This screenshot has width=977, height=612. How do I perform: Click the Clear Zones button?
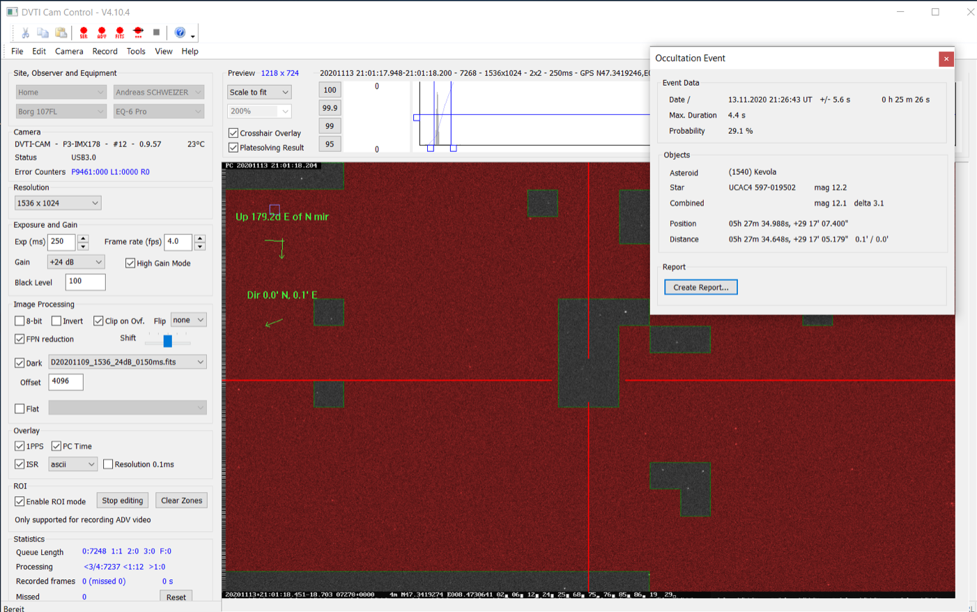pos(181,500)
